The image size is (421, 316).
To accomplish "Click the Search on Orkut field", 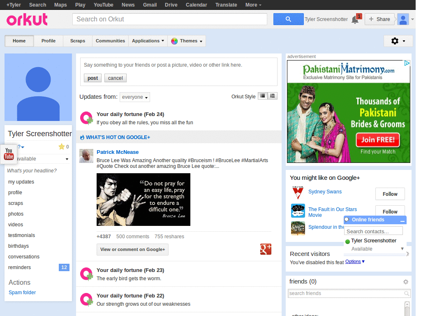I will (170, 19).
